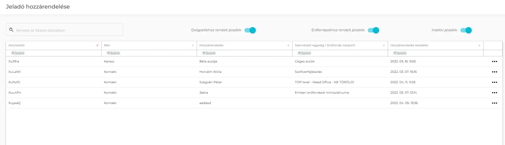Open the Szűrő filter under Hozzárendelés
The image size is (505, 145).
(209, 53)
